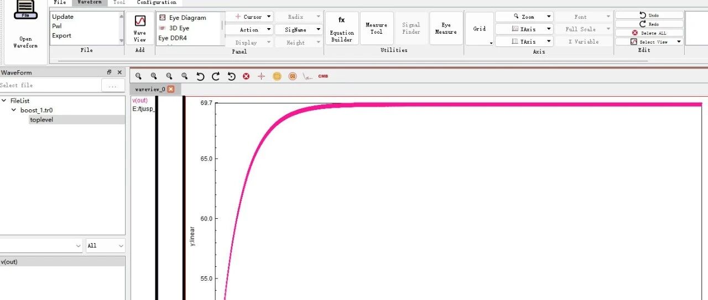The image size is (708, 300).
Task: Click the magnifier with vertical bar icon
Action: (185, 76)
